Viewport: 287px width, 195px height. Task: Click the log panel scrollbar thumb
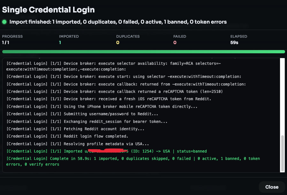[283, 153]
